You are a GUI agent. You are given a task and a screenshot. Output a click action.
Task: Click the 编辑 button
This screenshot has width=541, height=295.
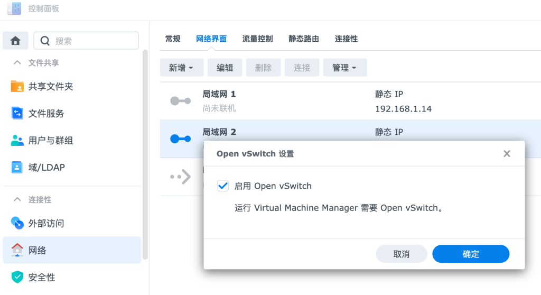[225, 68]
